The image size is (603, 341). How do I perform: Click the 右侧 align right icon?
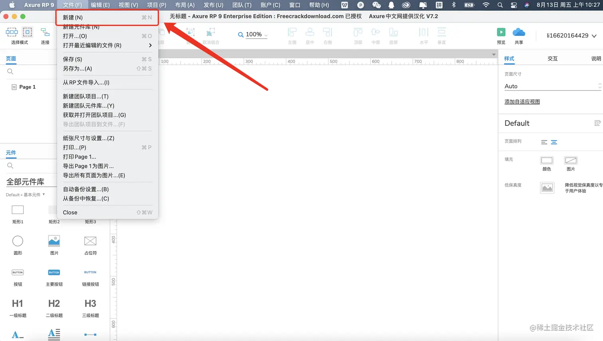click(327, 32)
